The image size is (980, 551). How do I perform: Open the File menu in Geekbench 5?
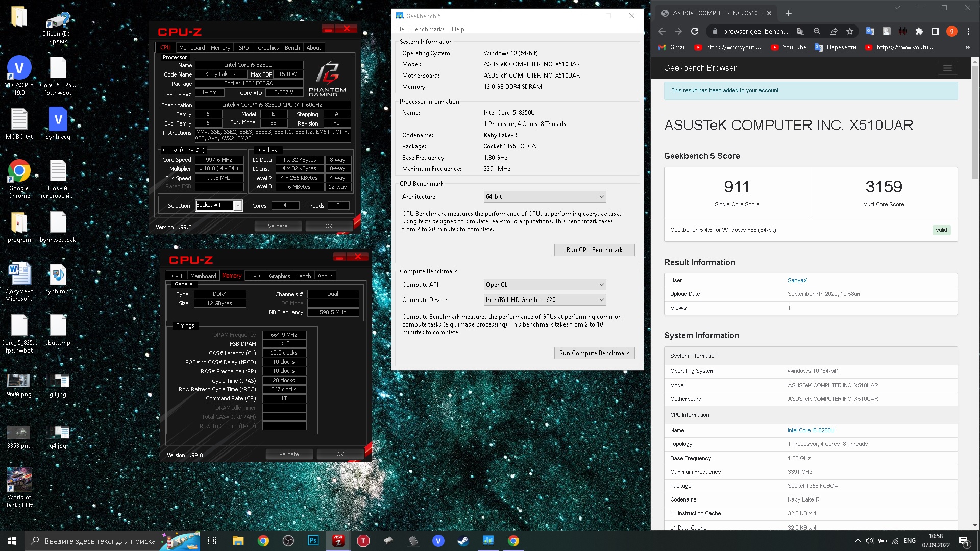[400, 29]
